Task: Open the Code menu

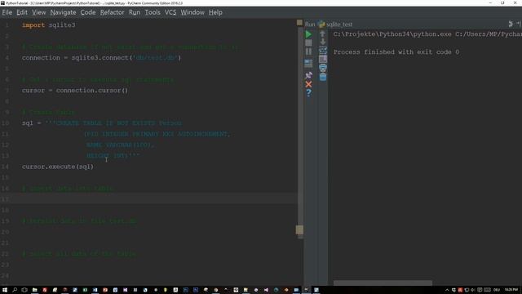Action: point(88,12)
